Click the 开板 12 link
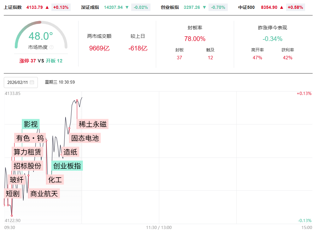This screenshot has height=235, width=318. [54, 61]
